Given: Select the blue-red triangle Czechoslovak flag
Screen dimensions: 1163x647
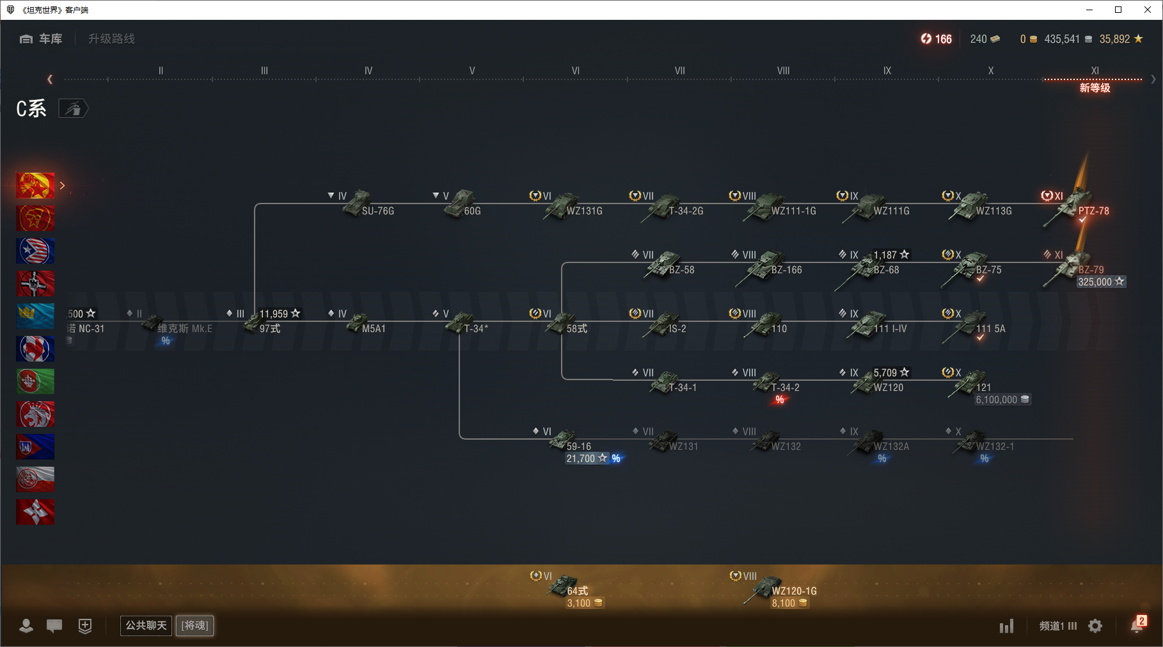Looking at the screenshot, I should [35, 447].
